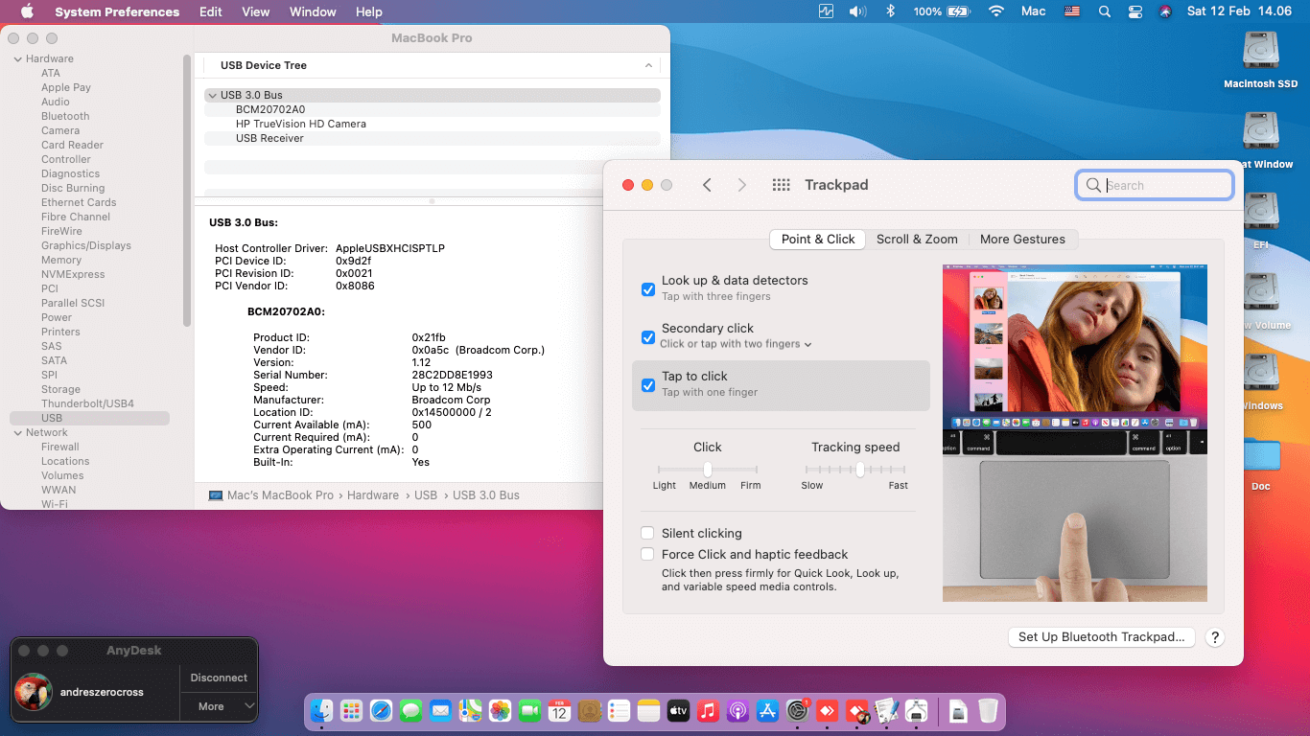Screen dimensions: 1310x736
Task: Open Podcasts from the Dock
Action: [737, 710]
